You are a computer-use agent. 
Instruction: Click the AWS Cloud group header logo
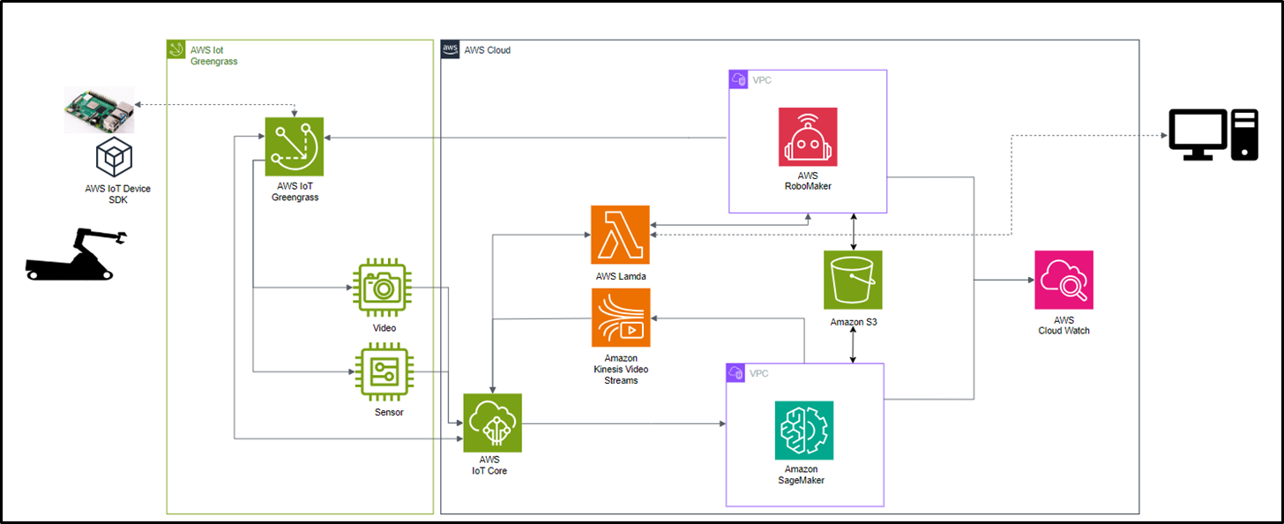pyautogui.click(x=450, y=49)
